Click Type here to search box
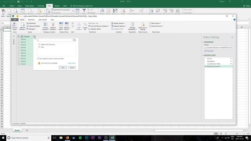Screen dimensions: 251x141 [x=29, y=137]
